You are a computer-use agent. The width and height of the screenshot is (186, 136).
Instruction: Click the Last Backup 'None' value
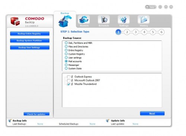40,124
